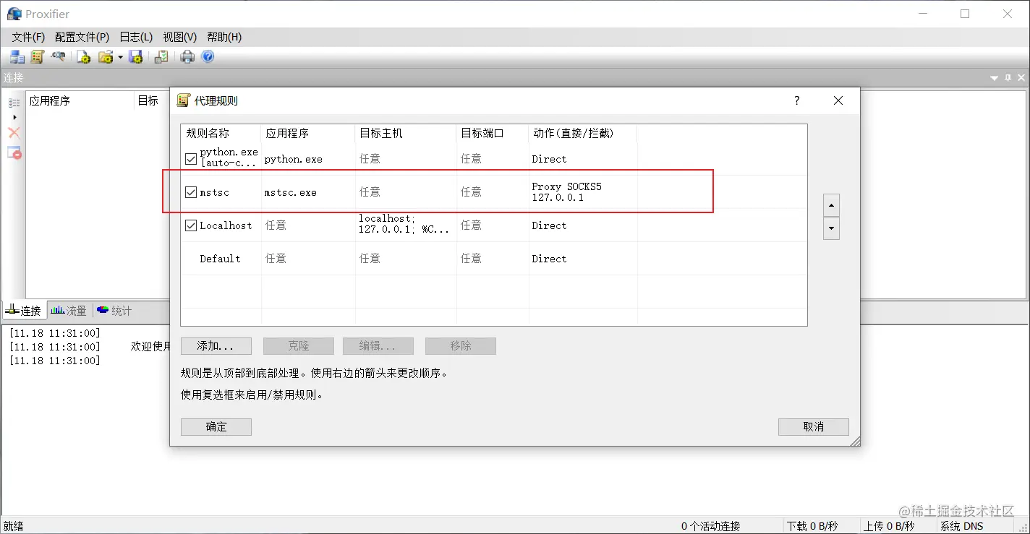Move rule up with arrow button

point(831,205)
